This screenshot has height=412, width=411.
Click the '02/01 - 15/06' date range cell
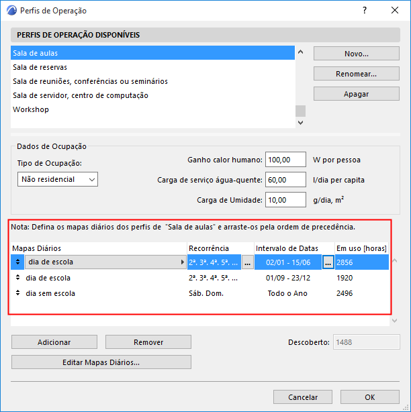(x=288, y=262)
